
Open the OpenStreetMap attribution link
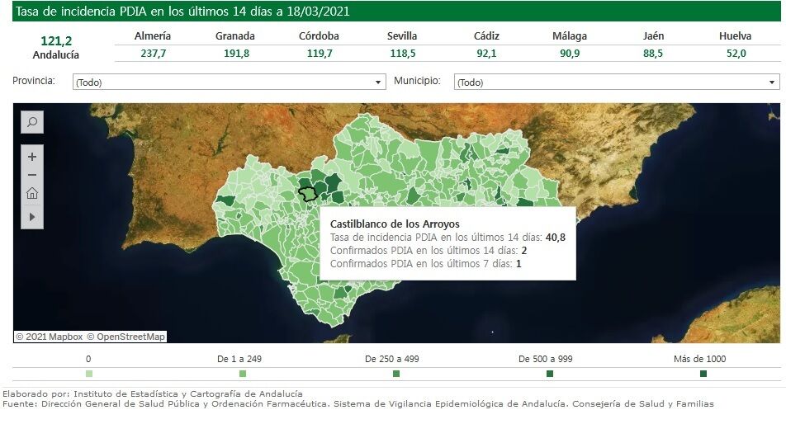tap(126, 337)
